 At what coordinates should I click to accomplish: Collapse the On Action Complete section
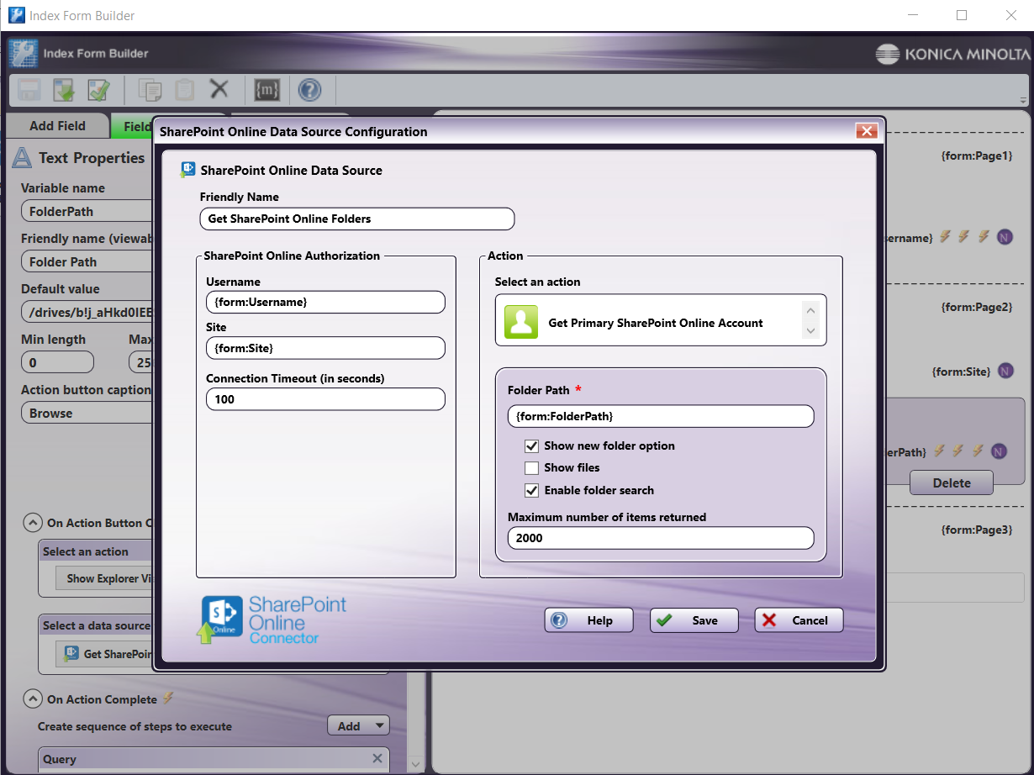[x=32, y=699]
